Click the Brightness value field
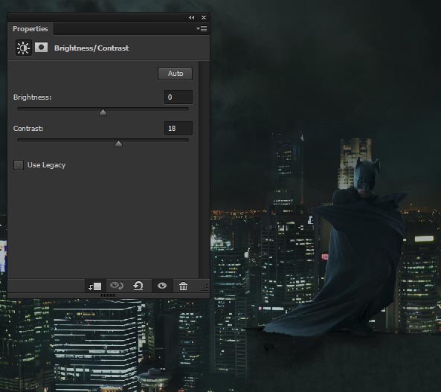 pos(178,97)
